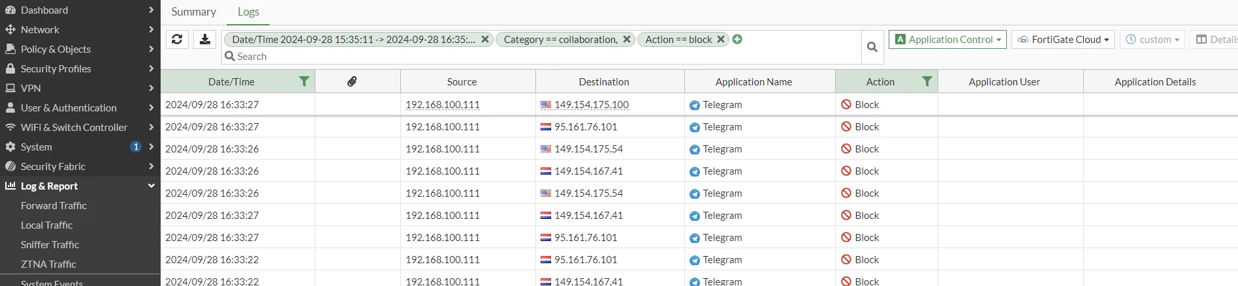Image resolution: width=1238 pixels, height=286 pixels.
Task: Click the WiFi & Switch Controller icon
Action: click(x=10, y=127)
